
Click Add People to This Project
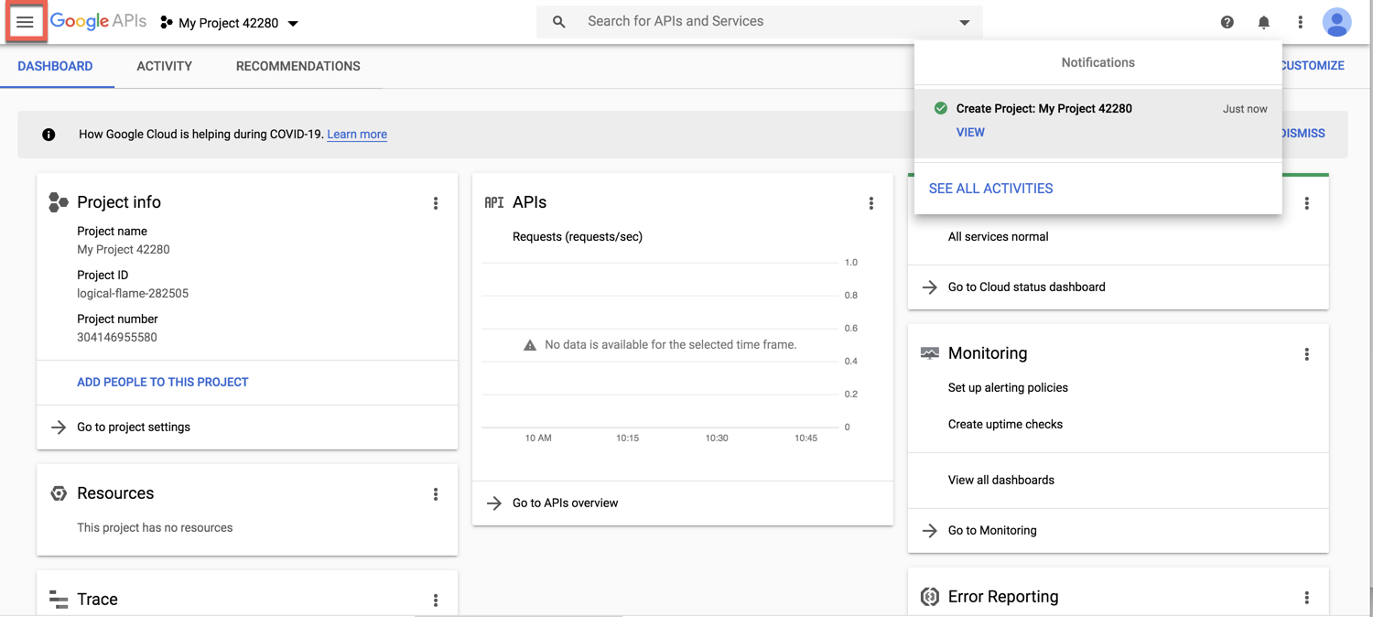click(163, 382)
